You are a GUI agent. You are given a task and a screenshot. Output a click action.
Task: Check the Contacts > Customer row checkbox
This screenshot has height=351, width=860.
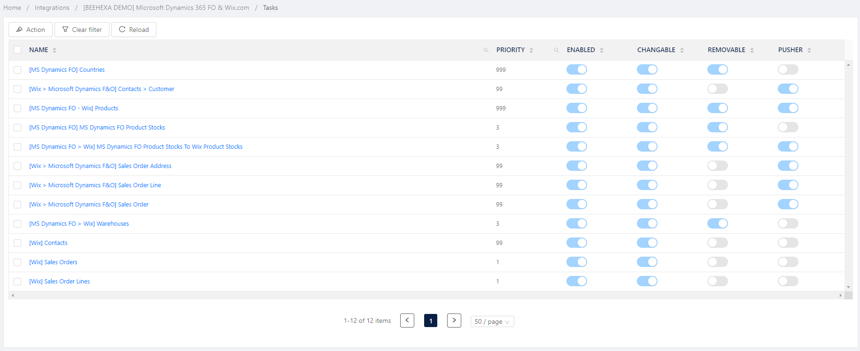point(17,89)
